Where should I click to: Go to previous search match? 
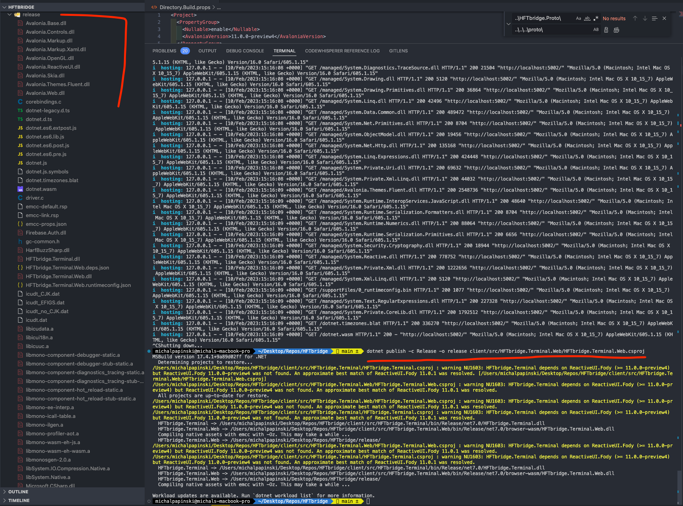(635, 18)
